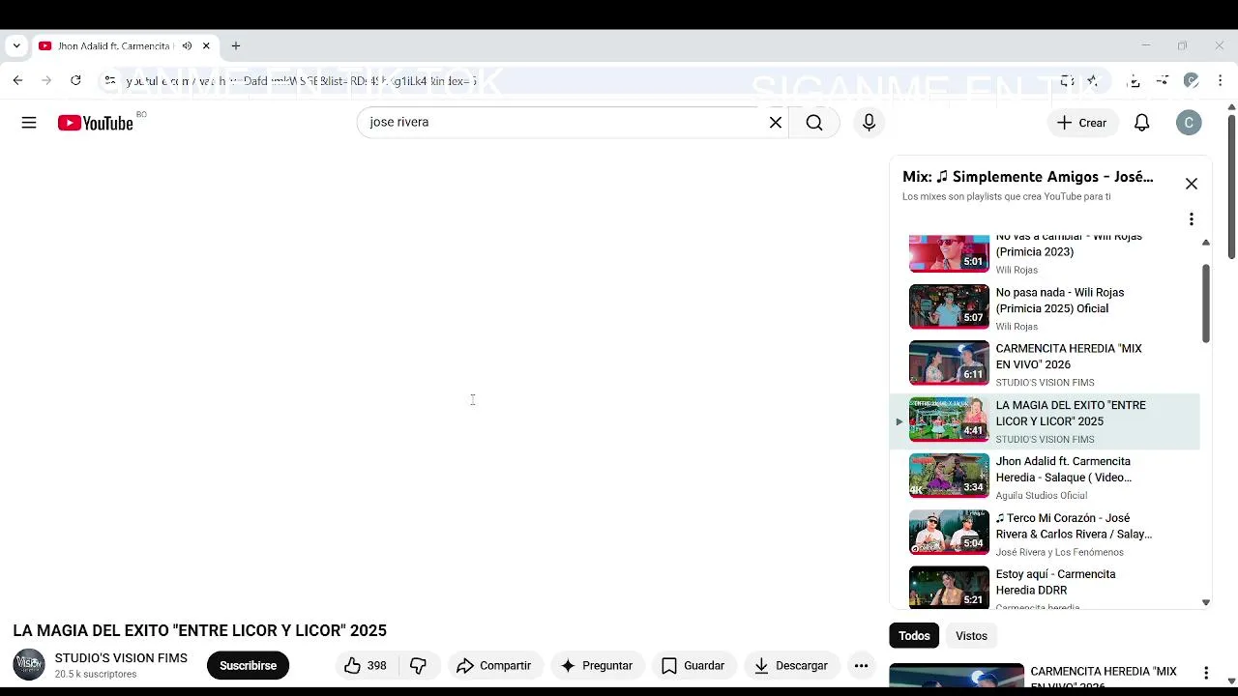1238x696 pixels.
Task: Play CARMENCITA HEREDIA MIX EN VIVO 2026 playlist item
Action: (x=1045, y=363)
